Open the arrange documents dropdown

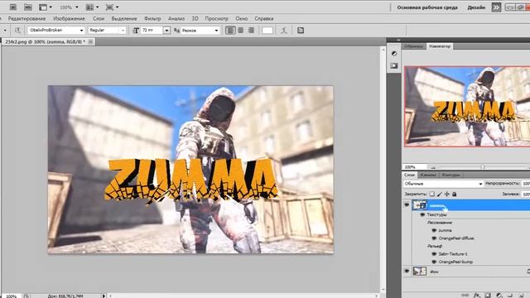92,7
